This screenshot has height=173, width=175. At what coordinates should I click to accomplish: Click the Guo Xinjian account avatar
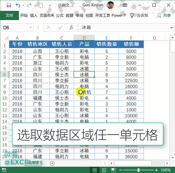(110, 5)
